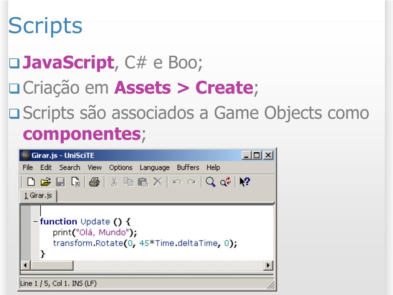Open the Language menu
The image size is (393, 295).
(155, 167)
